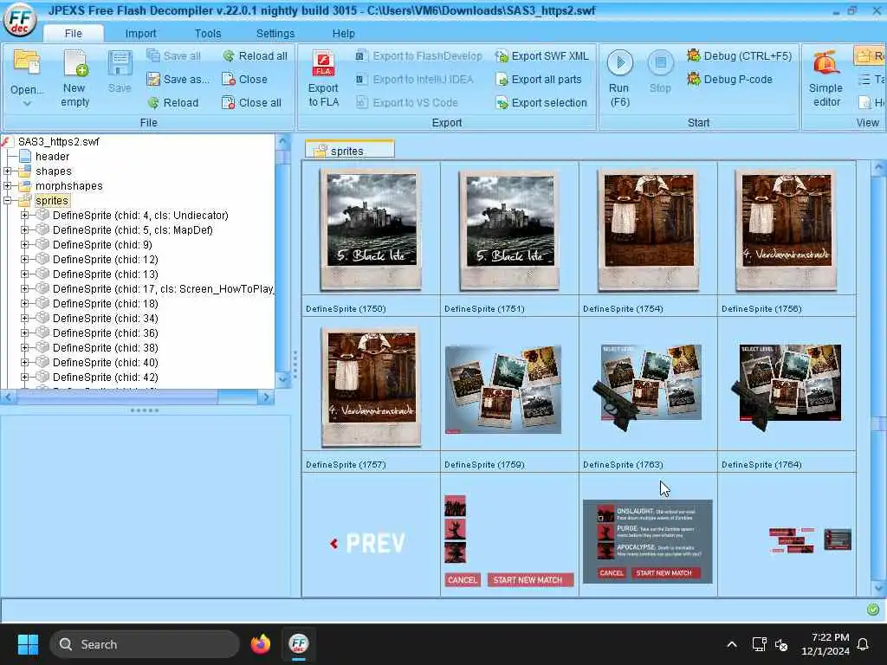Click the Stop playback icon
The height and width of the screenshot is (665, 887).
click(660, 62)
